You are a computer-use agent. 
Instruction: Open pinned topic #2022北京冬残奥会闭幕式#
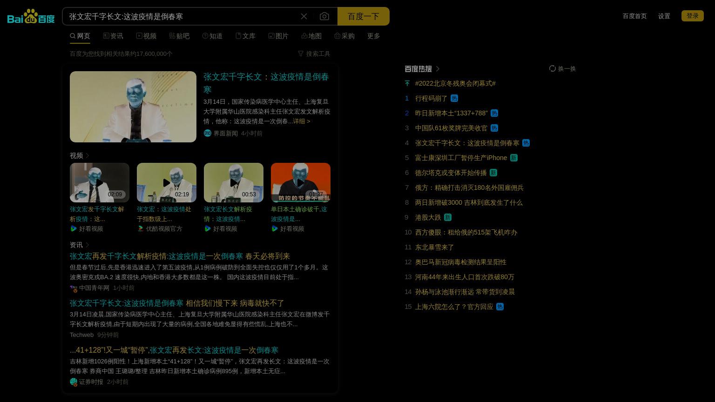pyautogui.click(x=455, y=83)
